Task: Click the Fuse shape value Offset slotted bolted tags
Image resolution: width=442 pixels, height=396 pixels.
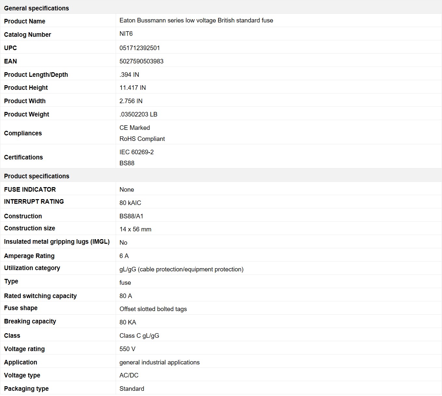Action: tap(153, 309)
